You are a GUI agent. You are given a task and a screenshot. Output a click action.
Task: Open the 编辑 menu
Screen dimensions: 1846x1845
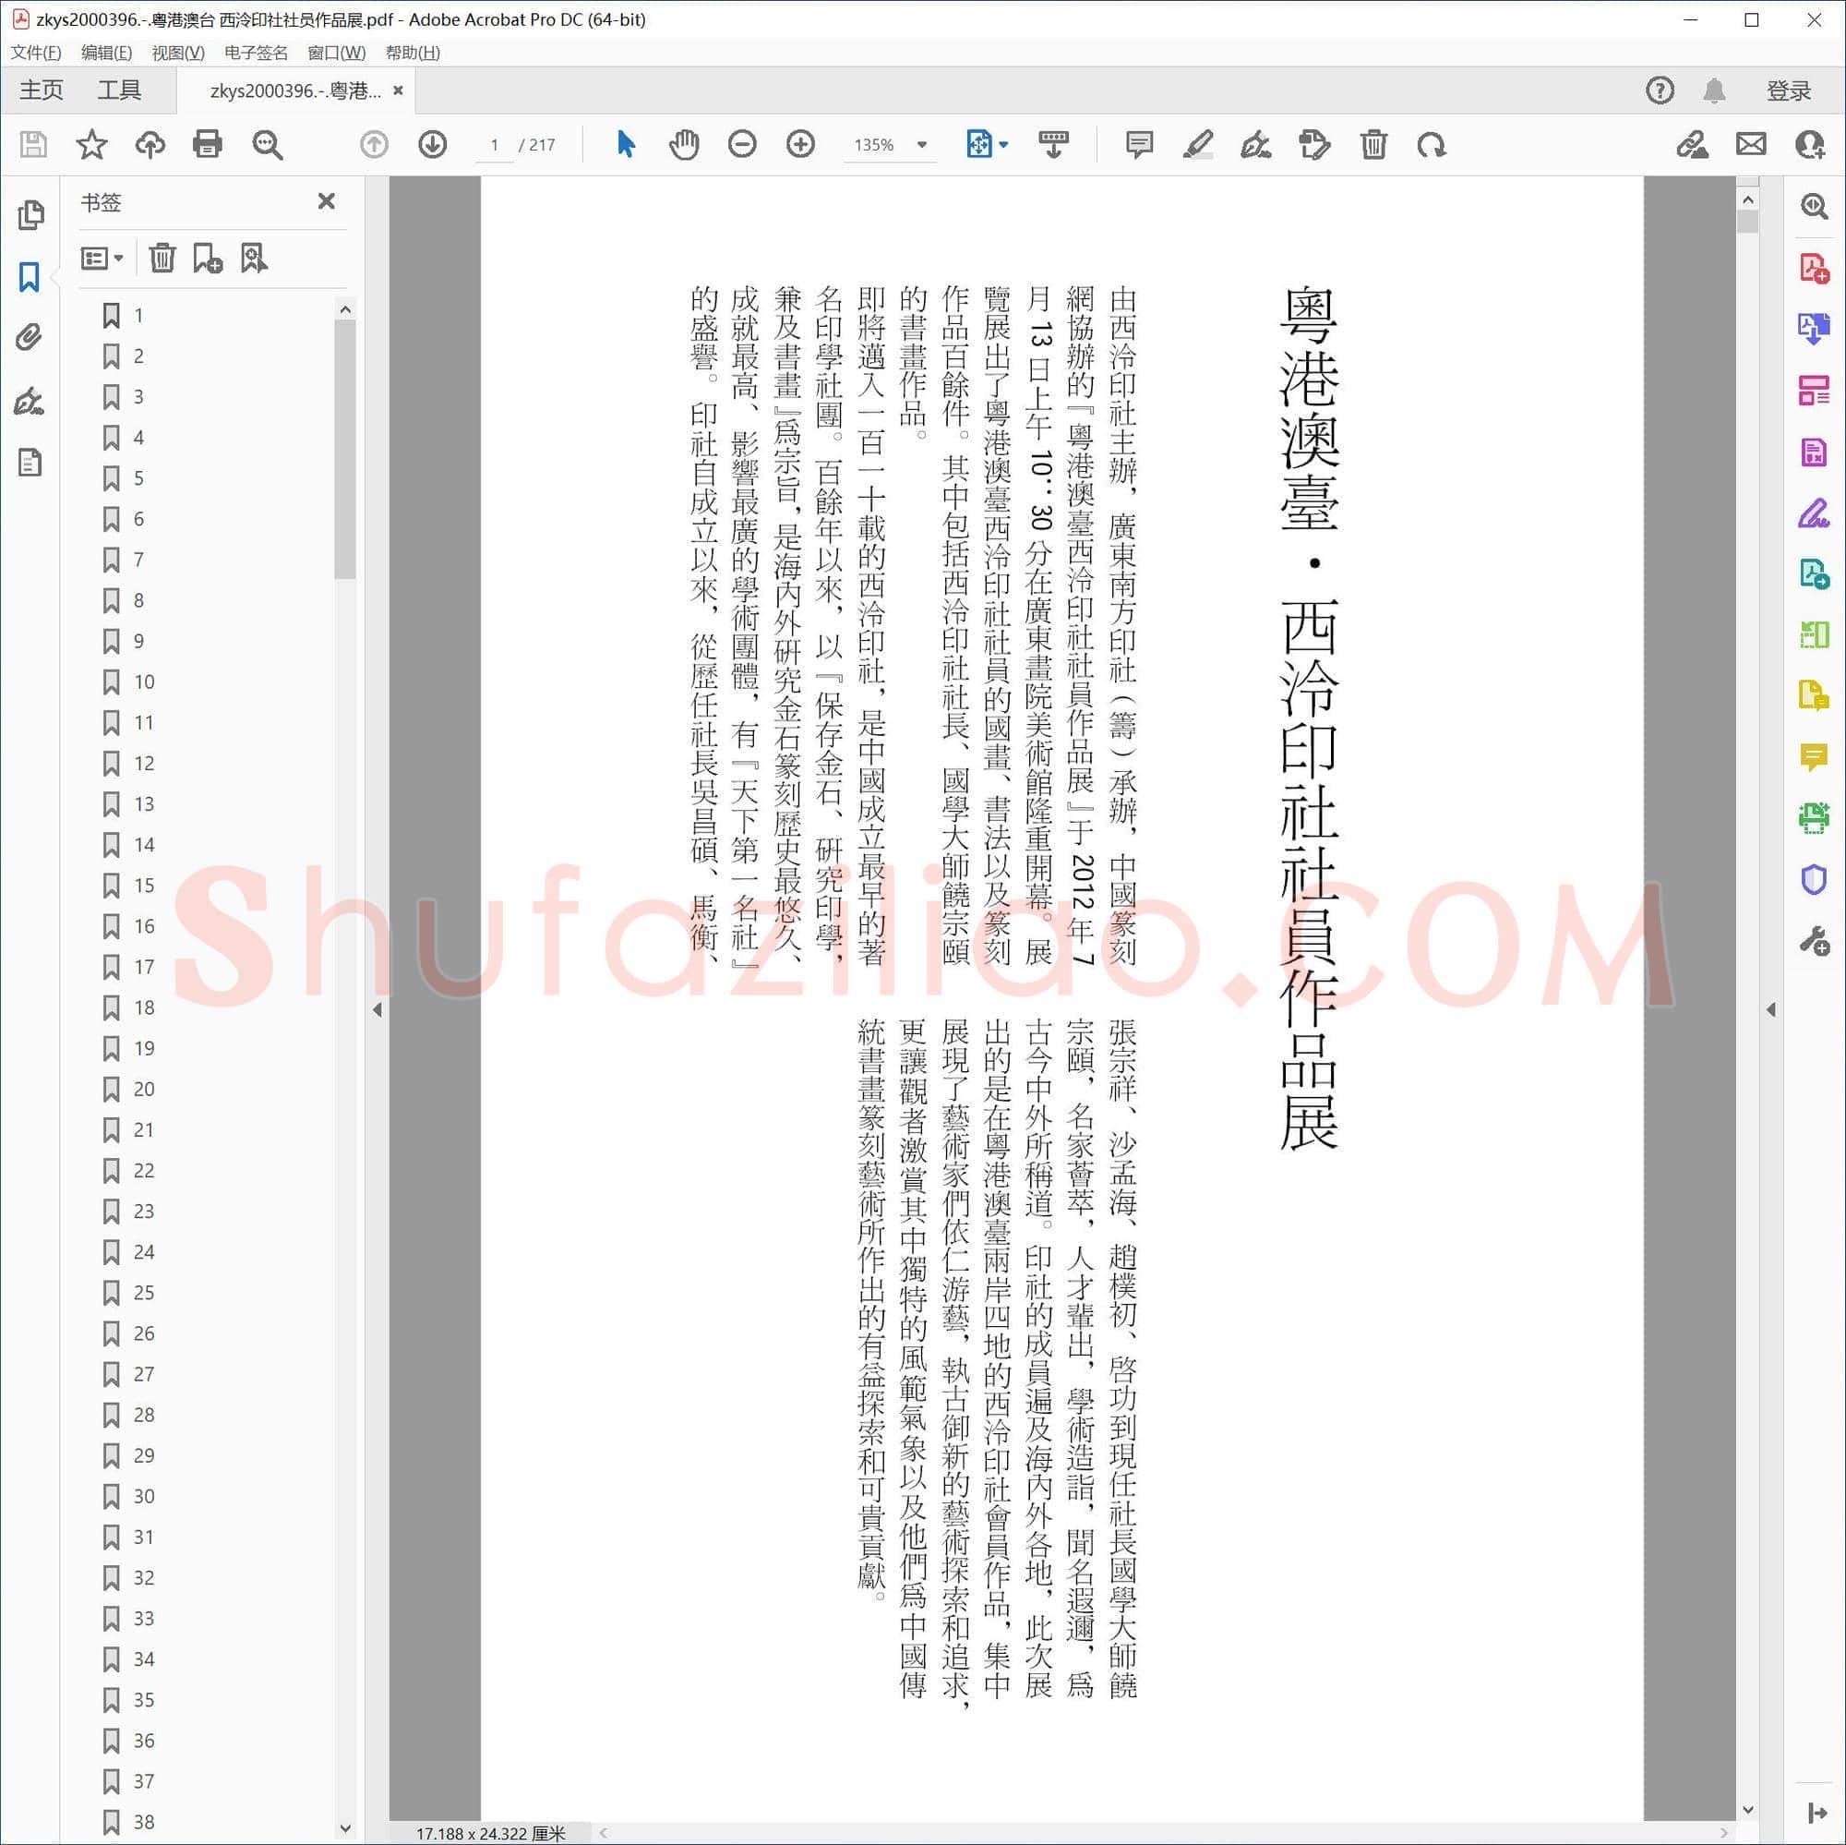pyautogui.click(x=107, y=53)
